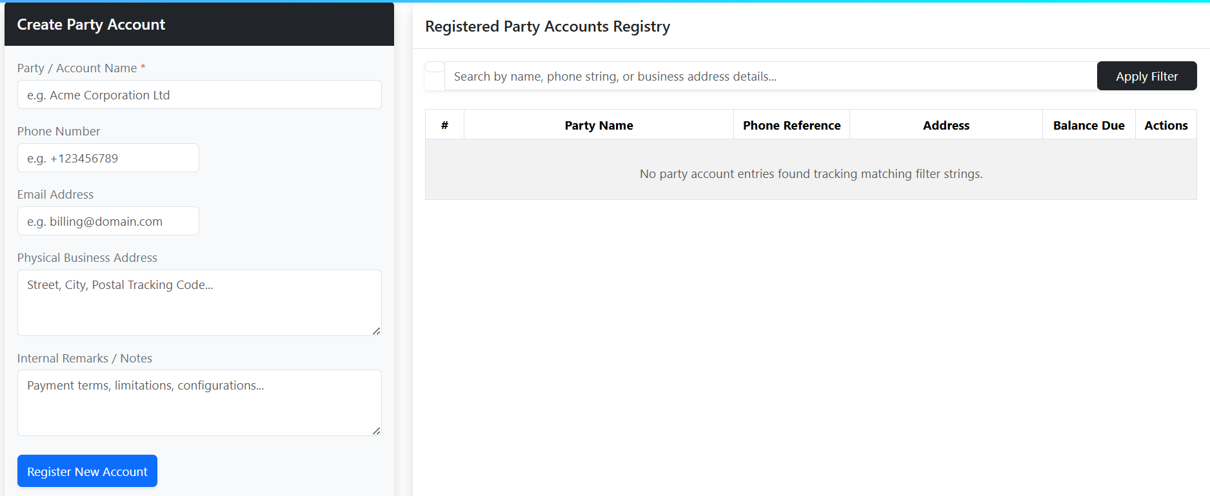Grab resize handle of Internal Remarks textarea
The height and width of the screenshot is (496, 1210).
point(377,431)
